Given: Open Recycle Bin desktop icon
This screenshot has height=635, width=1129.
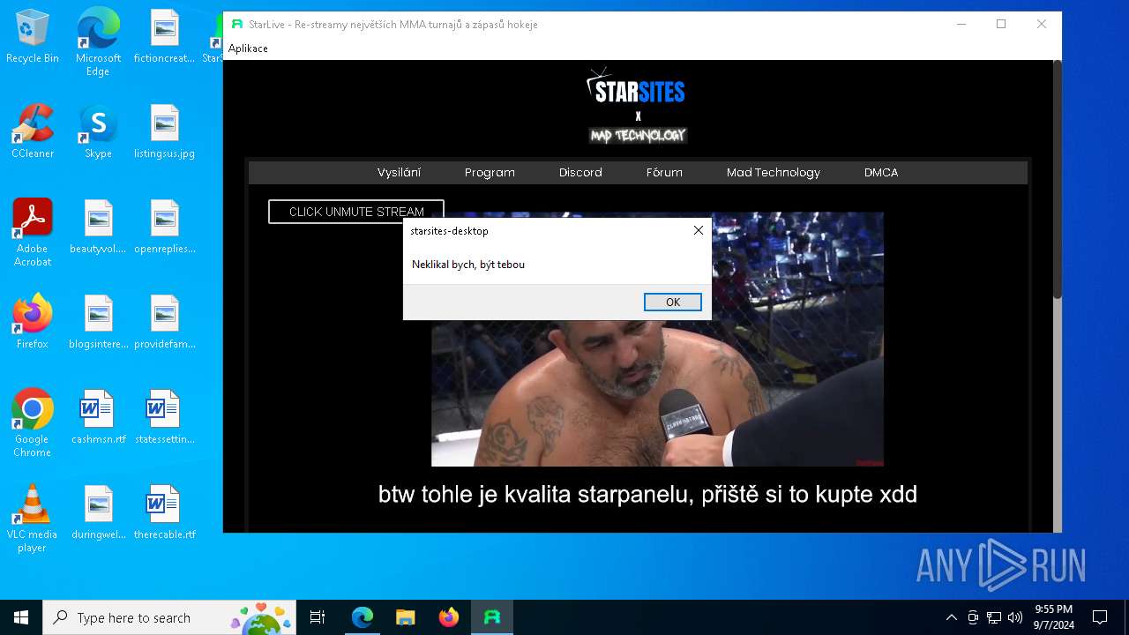Looking at the screenshot, I should point(33,37).
